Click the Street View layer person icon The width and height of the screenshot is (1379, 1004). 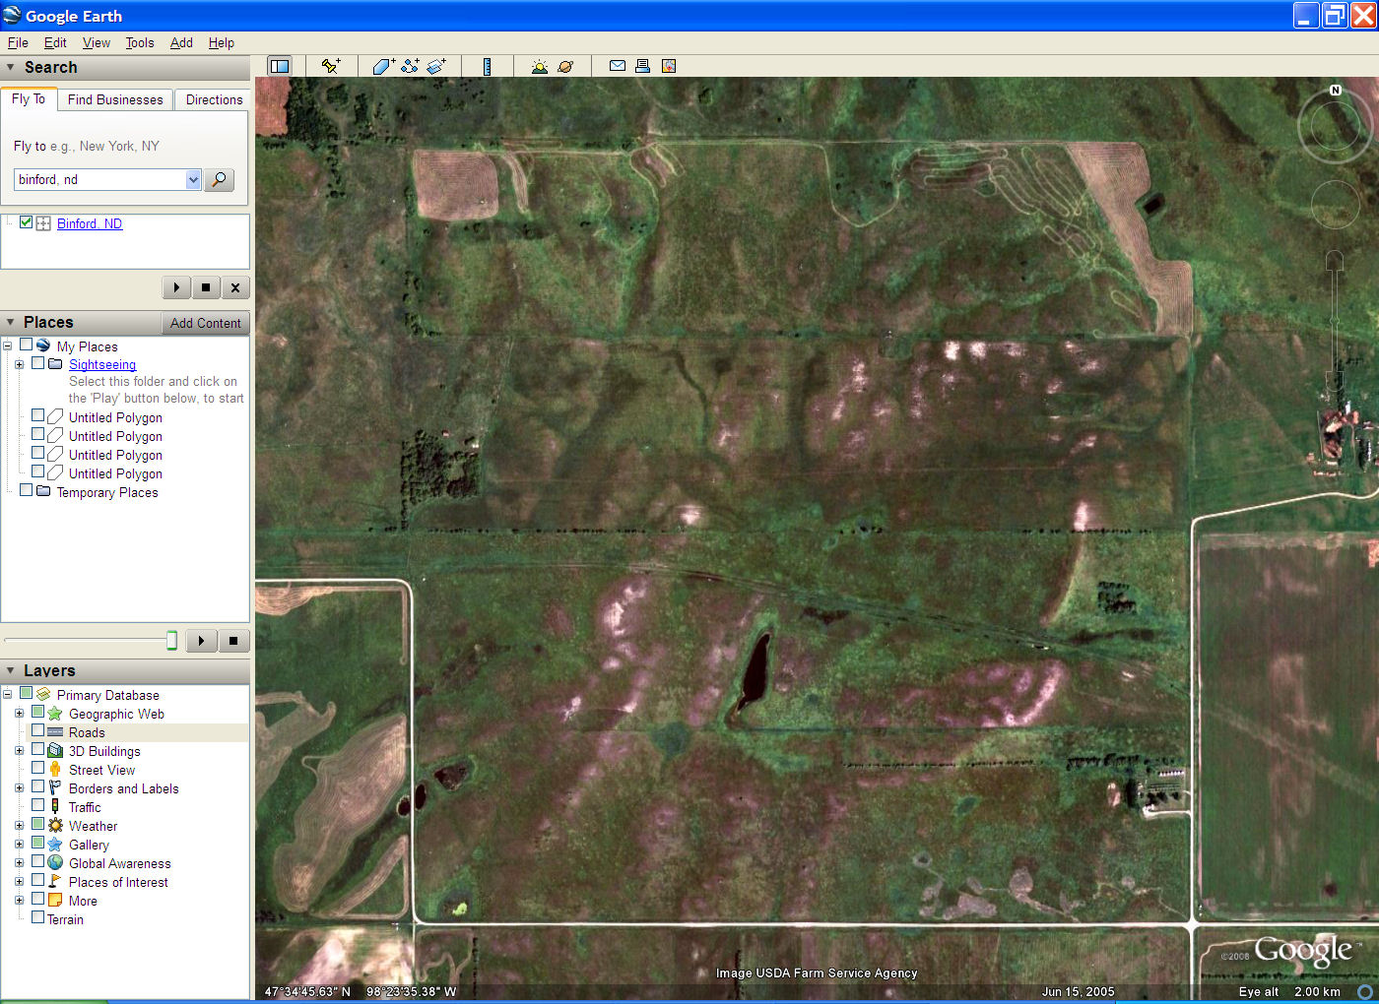click(55, 770)
